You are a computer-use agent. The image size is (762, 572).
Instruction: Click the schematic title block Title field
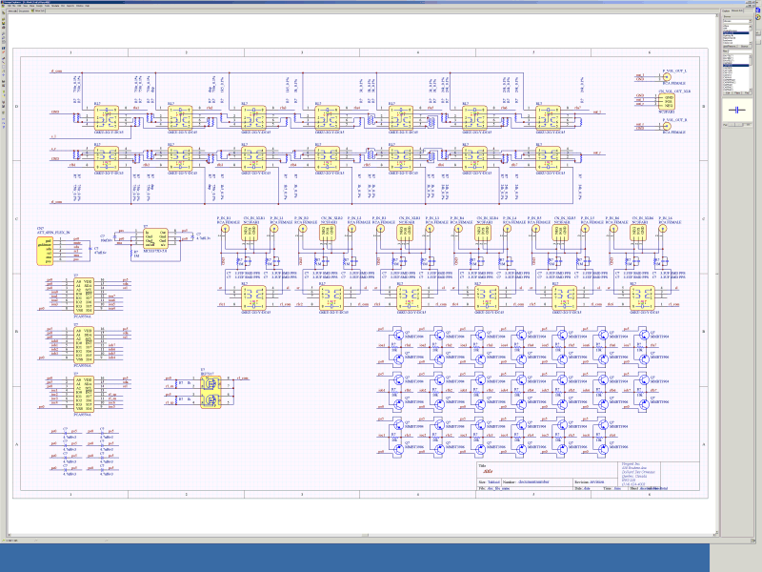point(547,469)
